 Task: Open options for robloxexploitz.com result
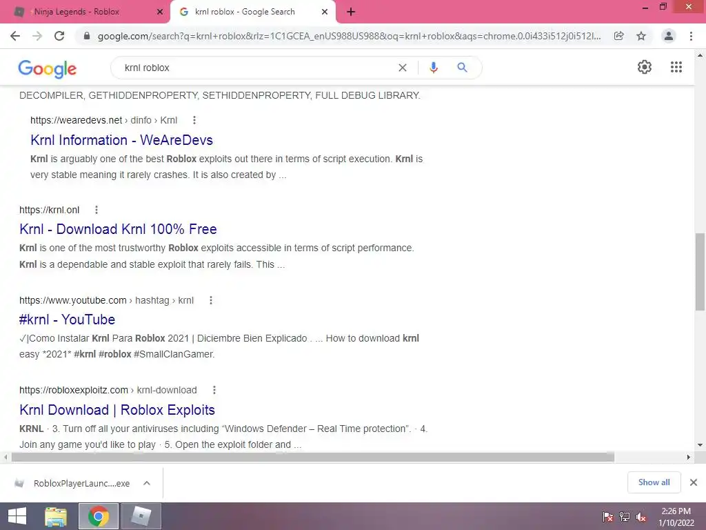214,391
